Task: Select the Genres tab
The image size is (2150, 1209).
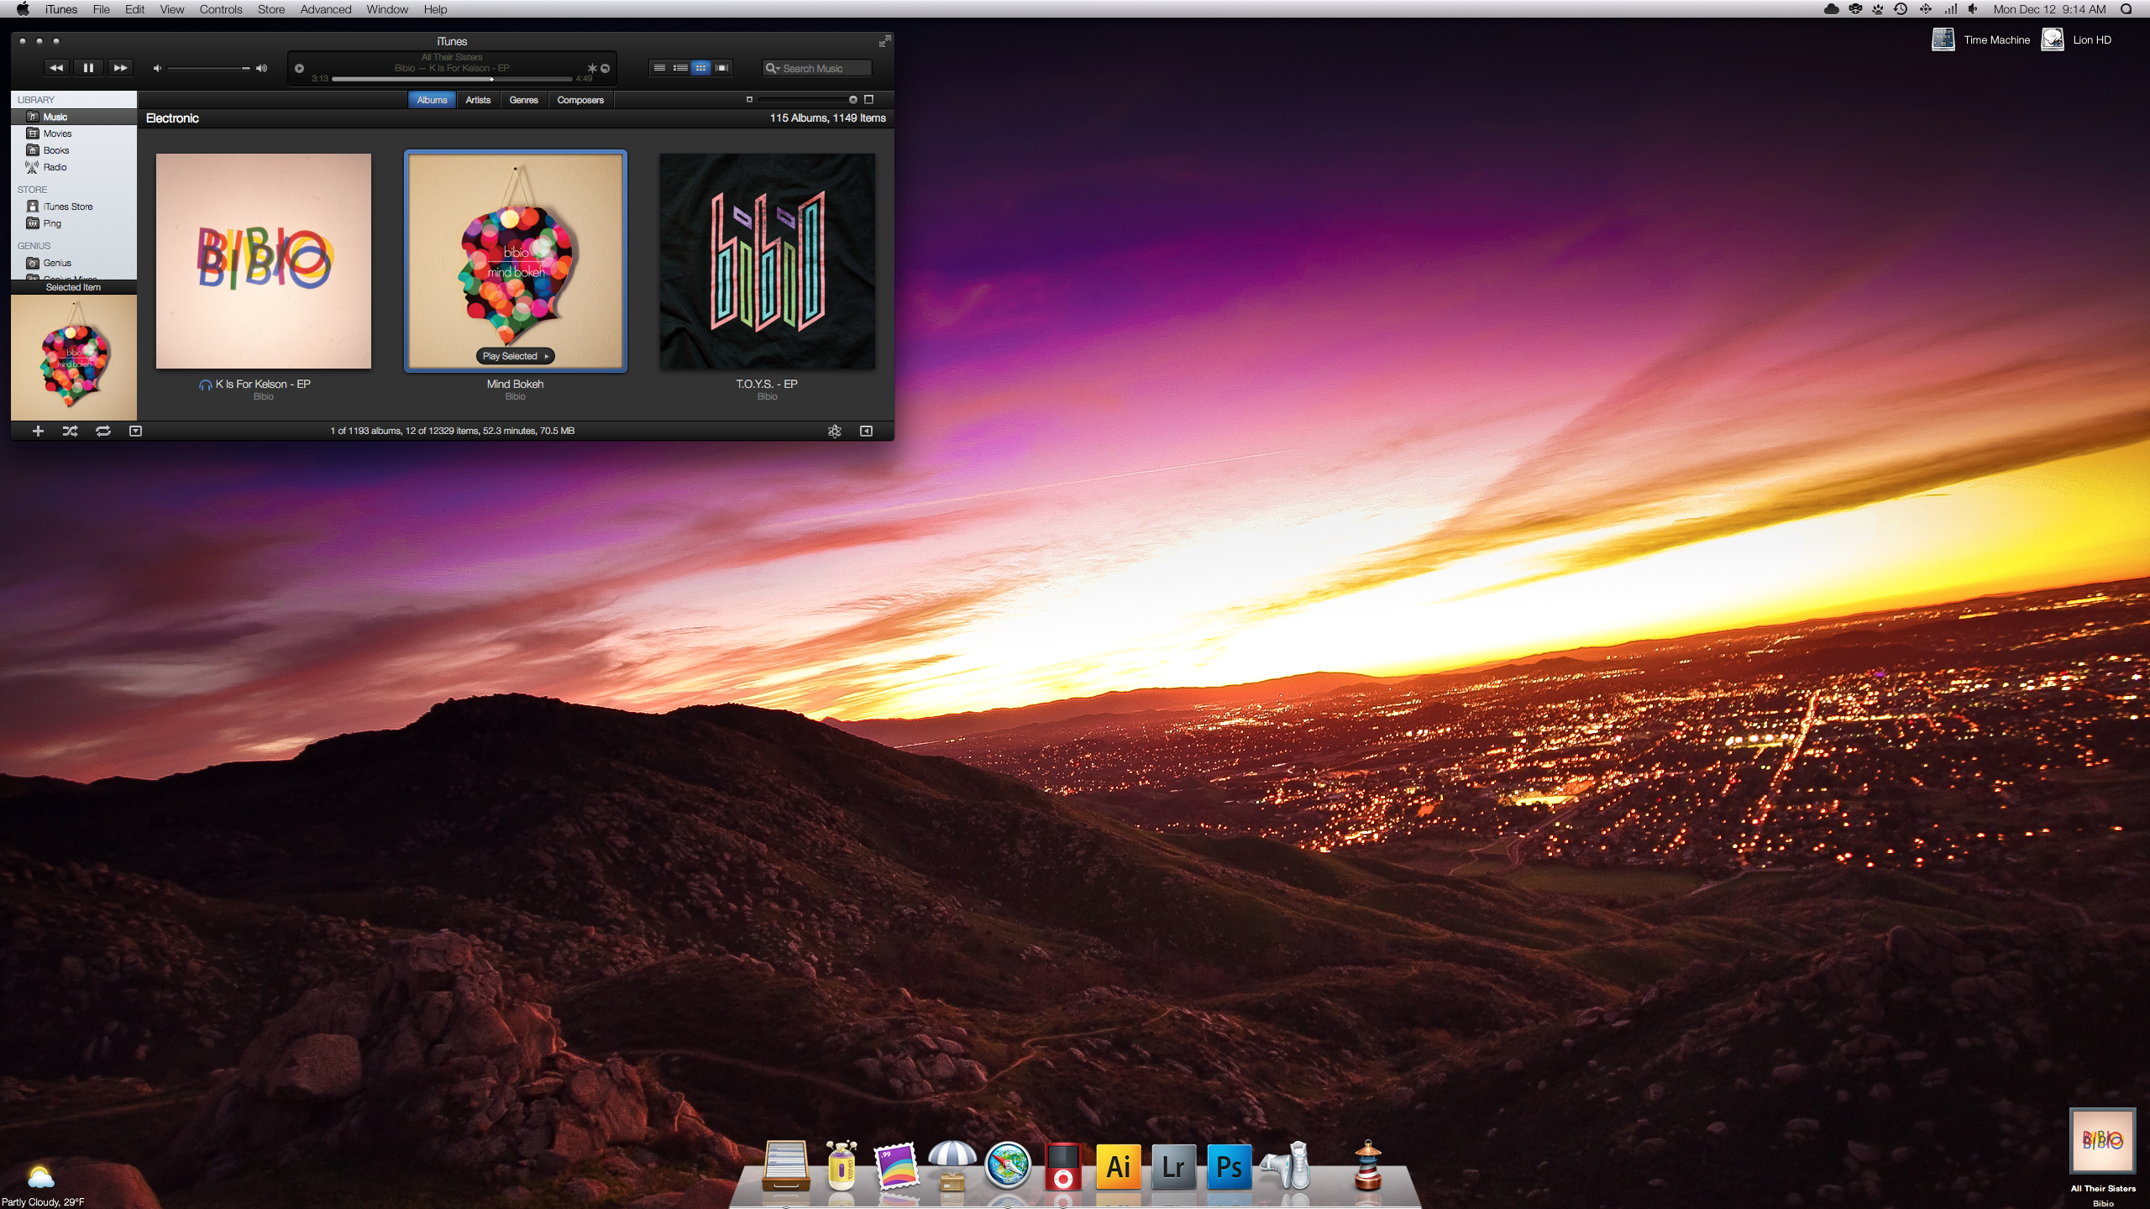Action: 523,100
